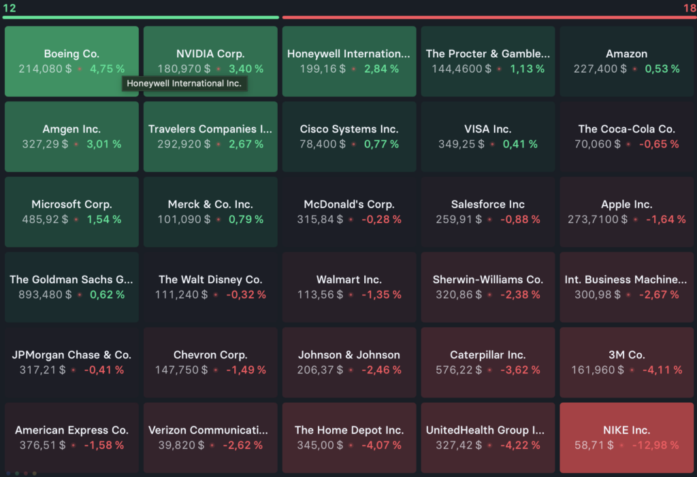697x477 pixels.
Task: Open the Caterpillar Inc. tile
Action: (x=487, y=362)
